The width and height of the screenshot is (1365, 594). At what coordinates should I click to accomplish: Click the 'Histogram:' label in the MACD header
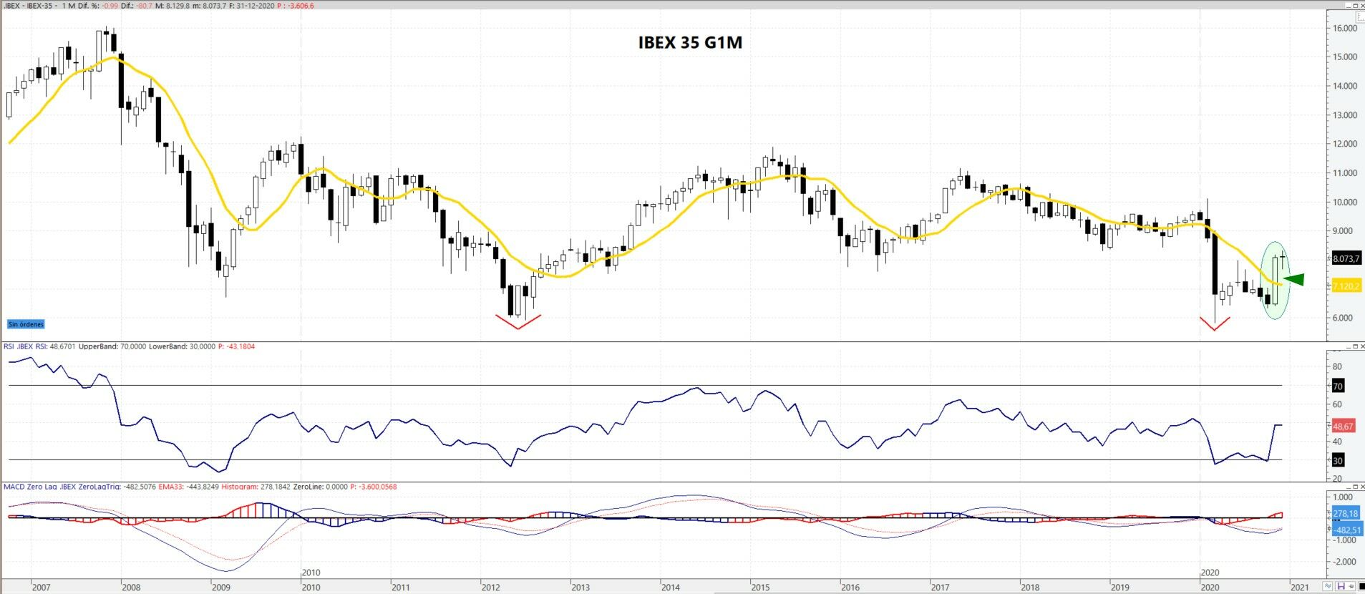click(x=240, y=487)
